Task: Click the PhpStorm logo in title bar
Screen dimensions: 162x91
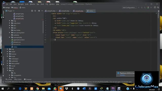Action: point(4,4)
